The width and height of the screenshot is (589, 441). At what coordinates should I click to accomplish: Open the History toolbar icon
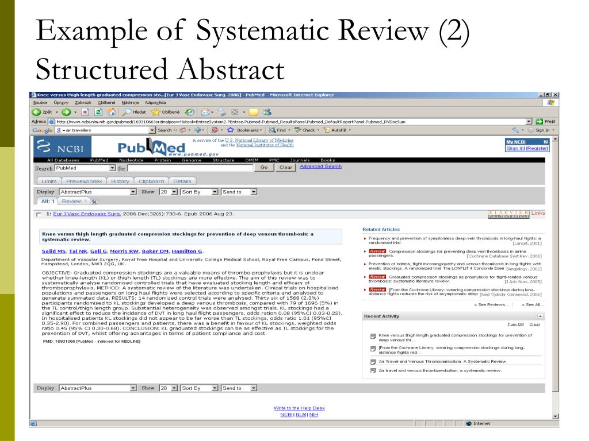pyautogui.click(x=190, y=112)
